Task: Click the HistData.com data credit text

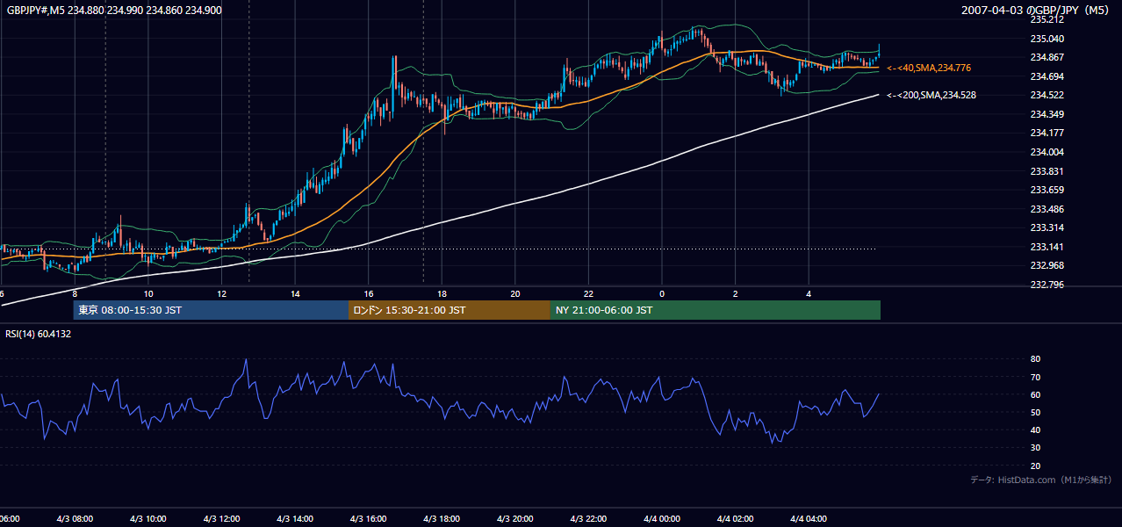Action: [1041, 480]
